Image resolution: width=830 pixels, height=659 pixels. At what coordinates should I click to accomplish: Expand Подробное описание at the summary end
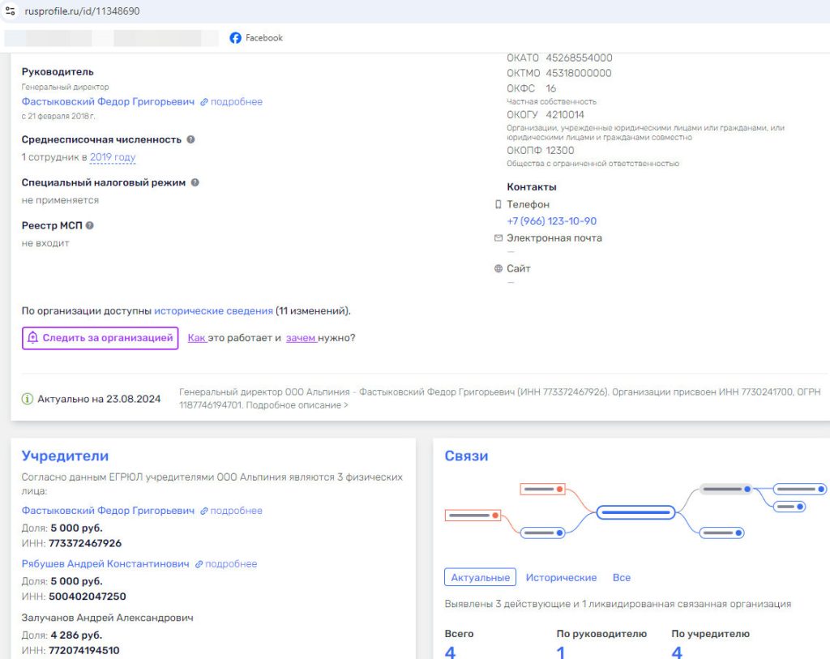(x=297, y=404)
